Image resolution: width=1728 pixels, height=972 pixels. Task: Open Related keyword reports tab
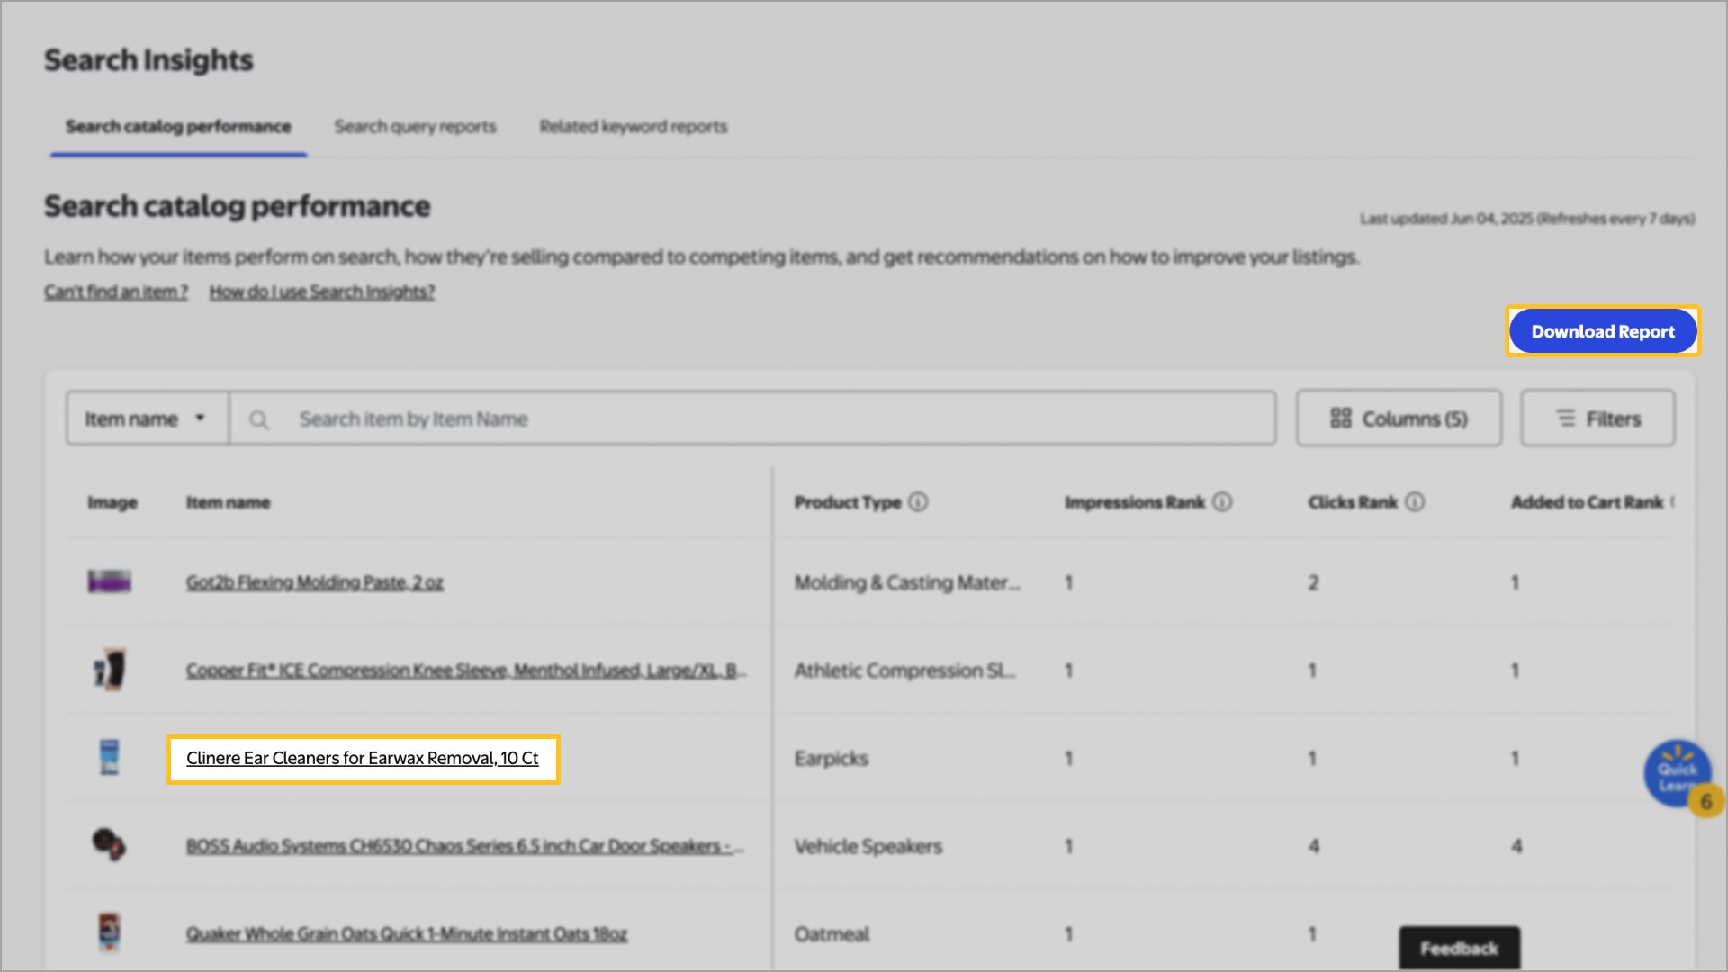pyautogui.click(x=634, y=127)
